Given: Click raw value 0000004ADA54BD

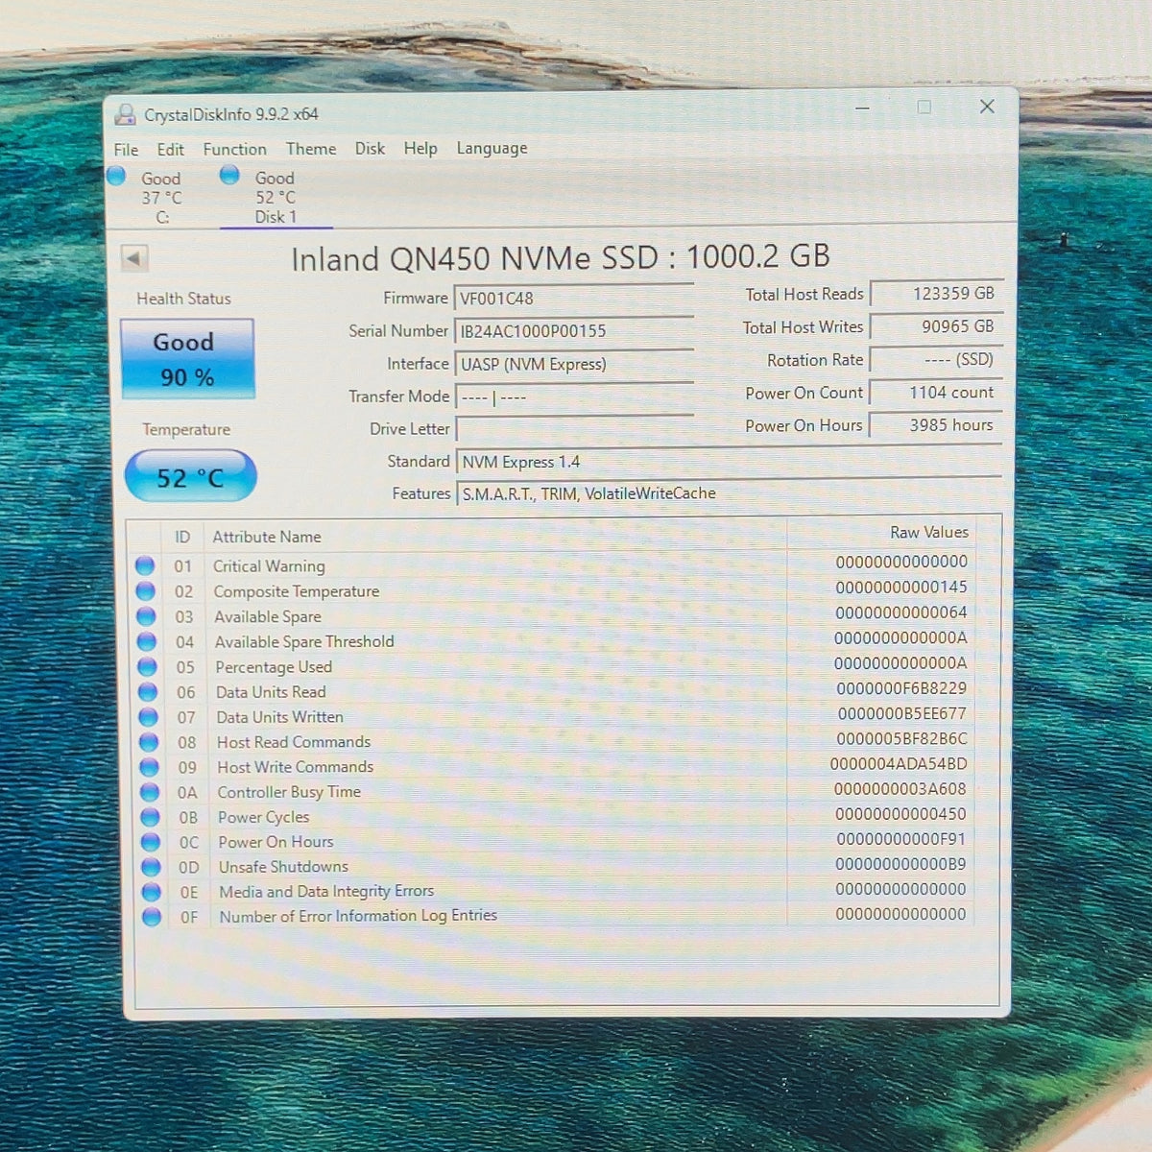Looking at the screenshot, I should click(x=899, y=764).
